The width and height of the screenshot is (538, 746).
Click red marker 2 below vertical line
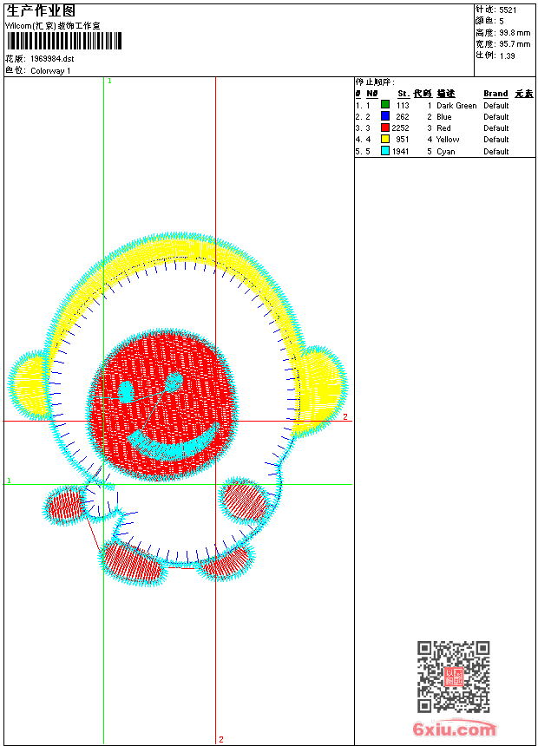[x=221, y=739]
